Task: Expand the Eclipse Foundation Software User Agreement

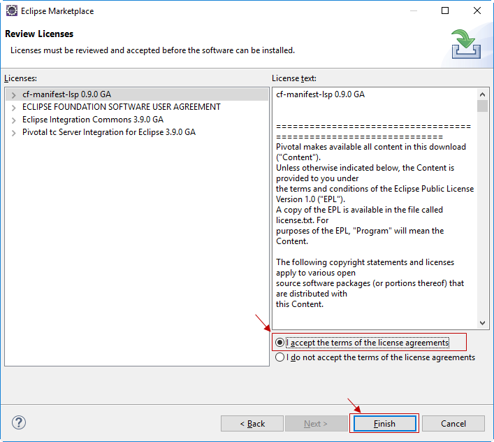Action: (x=13, y=108)
